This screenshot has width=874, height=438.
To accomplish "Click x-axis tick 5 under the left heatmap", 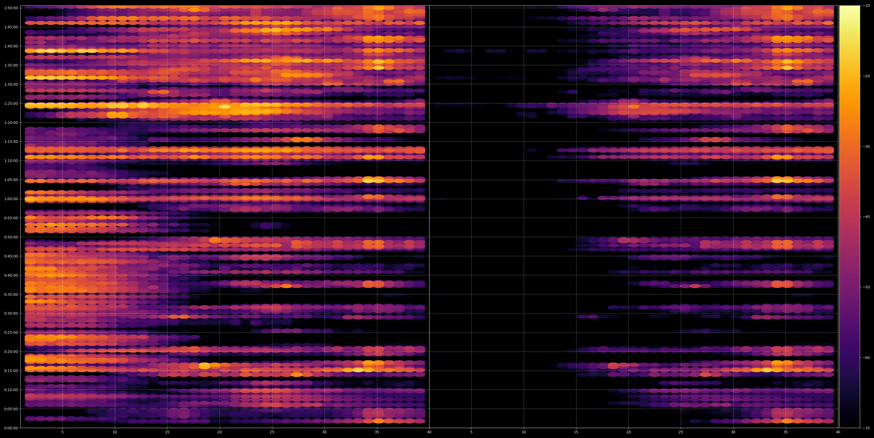I will pos(62,432).
